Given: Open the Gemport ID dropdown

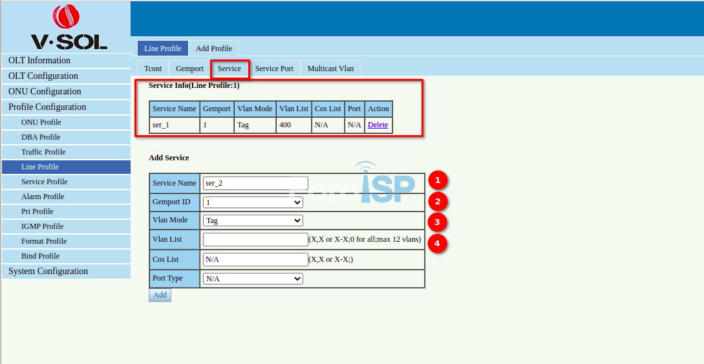Looking at the screenshot, I should 253,202.
